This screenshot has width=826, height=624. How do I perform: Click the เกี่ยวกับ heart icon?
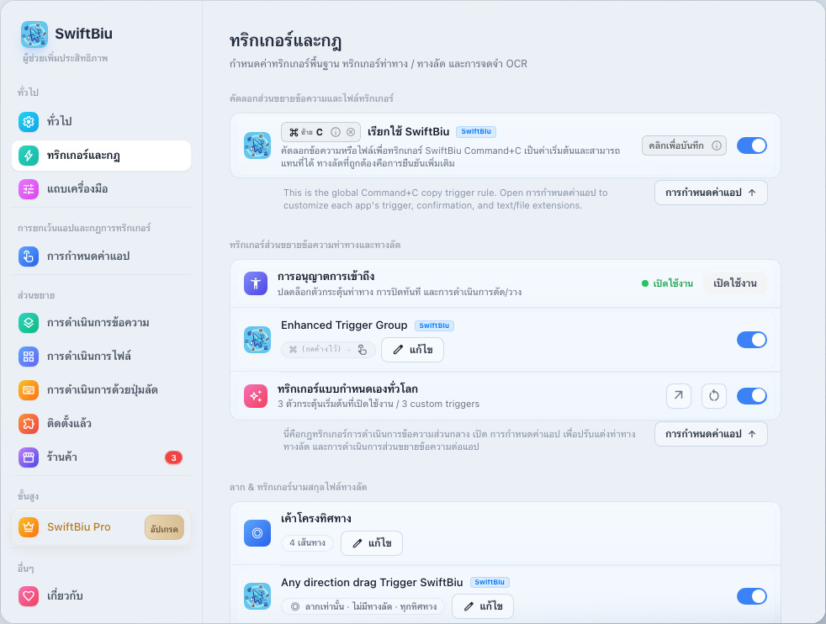29,596
